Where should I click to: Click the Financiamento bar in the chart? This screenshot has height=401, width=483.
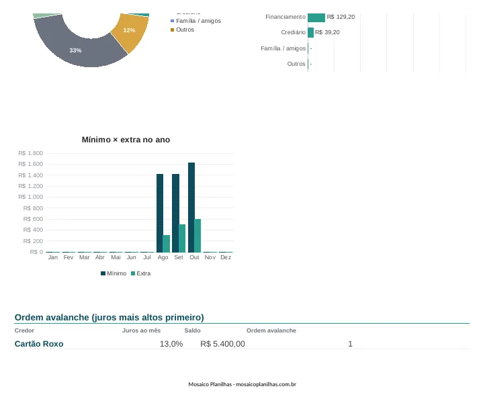(316, 17)
